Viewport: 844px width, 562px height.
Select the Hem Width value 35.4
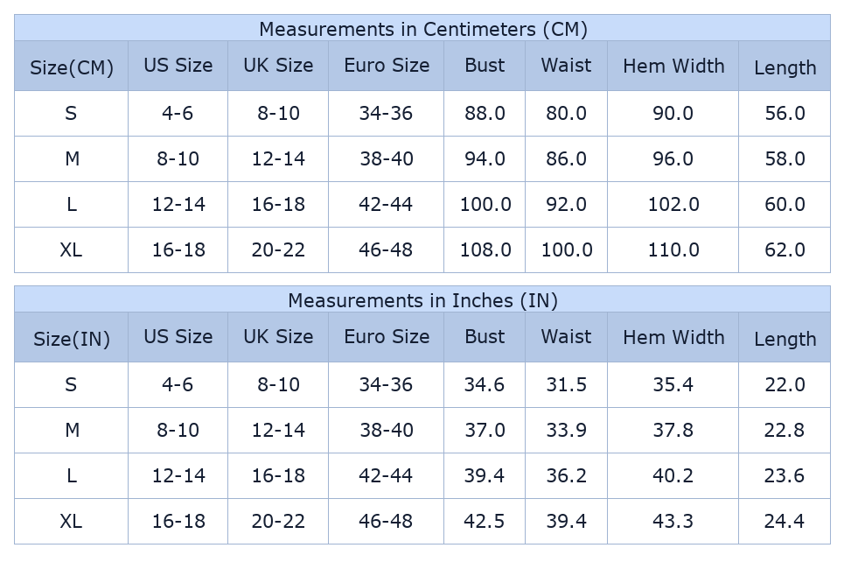[673, 385]
